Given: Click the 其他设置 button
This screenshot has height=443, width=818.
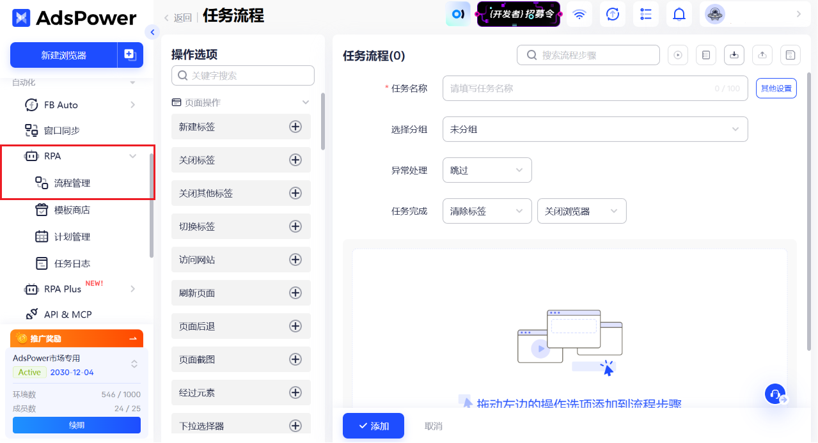Looking at the screenshot, I should click(x=776, y=88).
